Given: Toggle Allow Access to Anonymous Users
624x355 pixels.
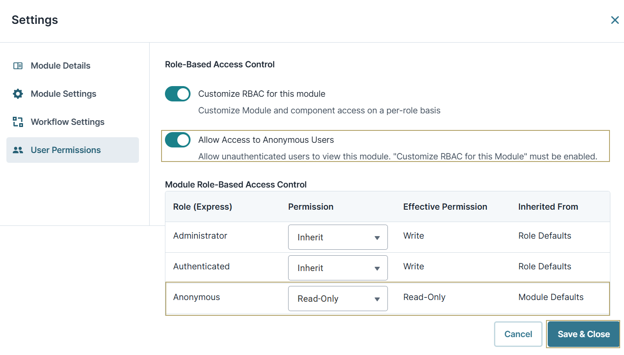Looking at the screenshot, I should 178,140.
